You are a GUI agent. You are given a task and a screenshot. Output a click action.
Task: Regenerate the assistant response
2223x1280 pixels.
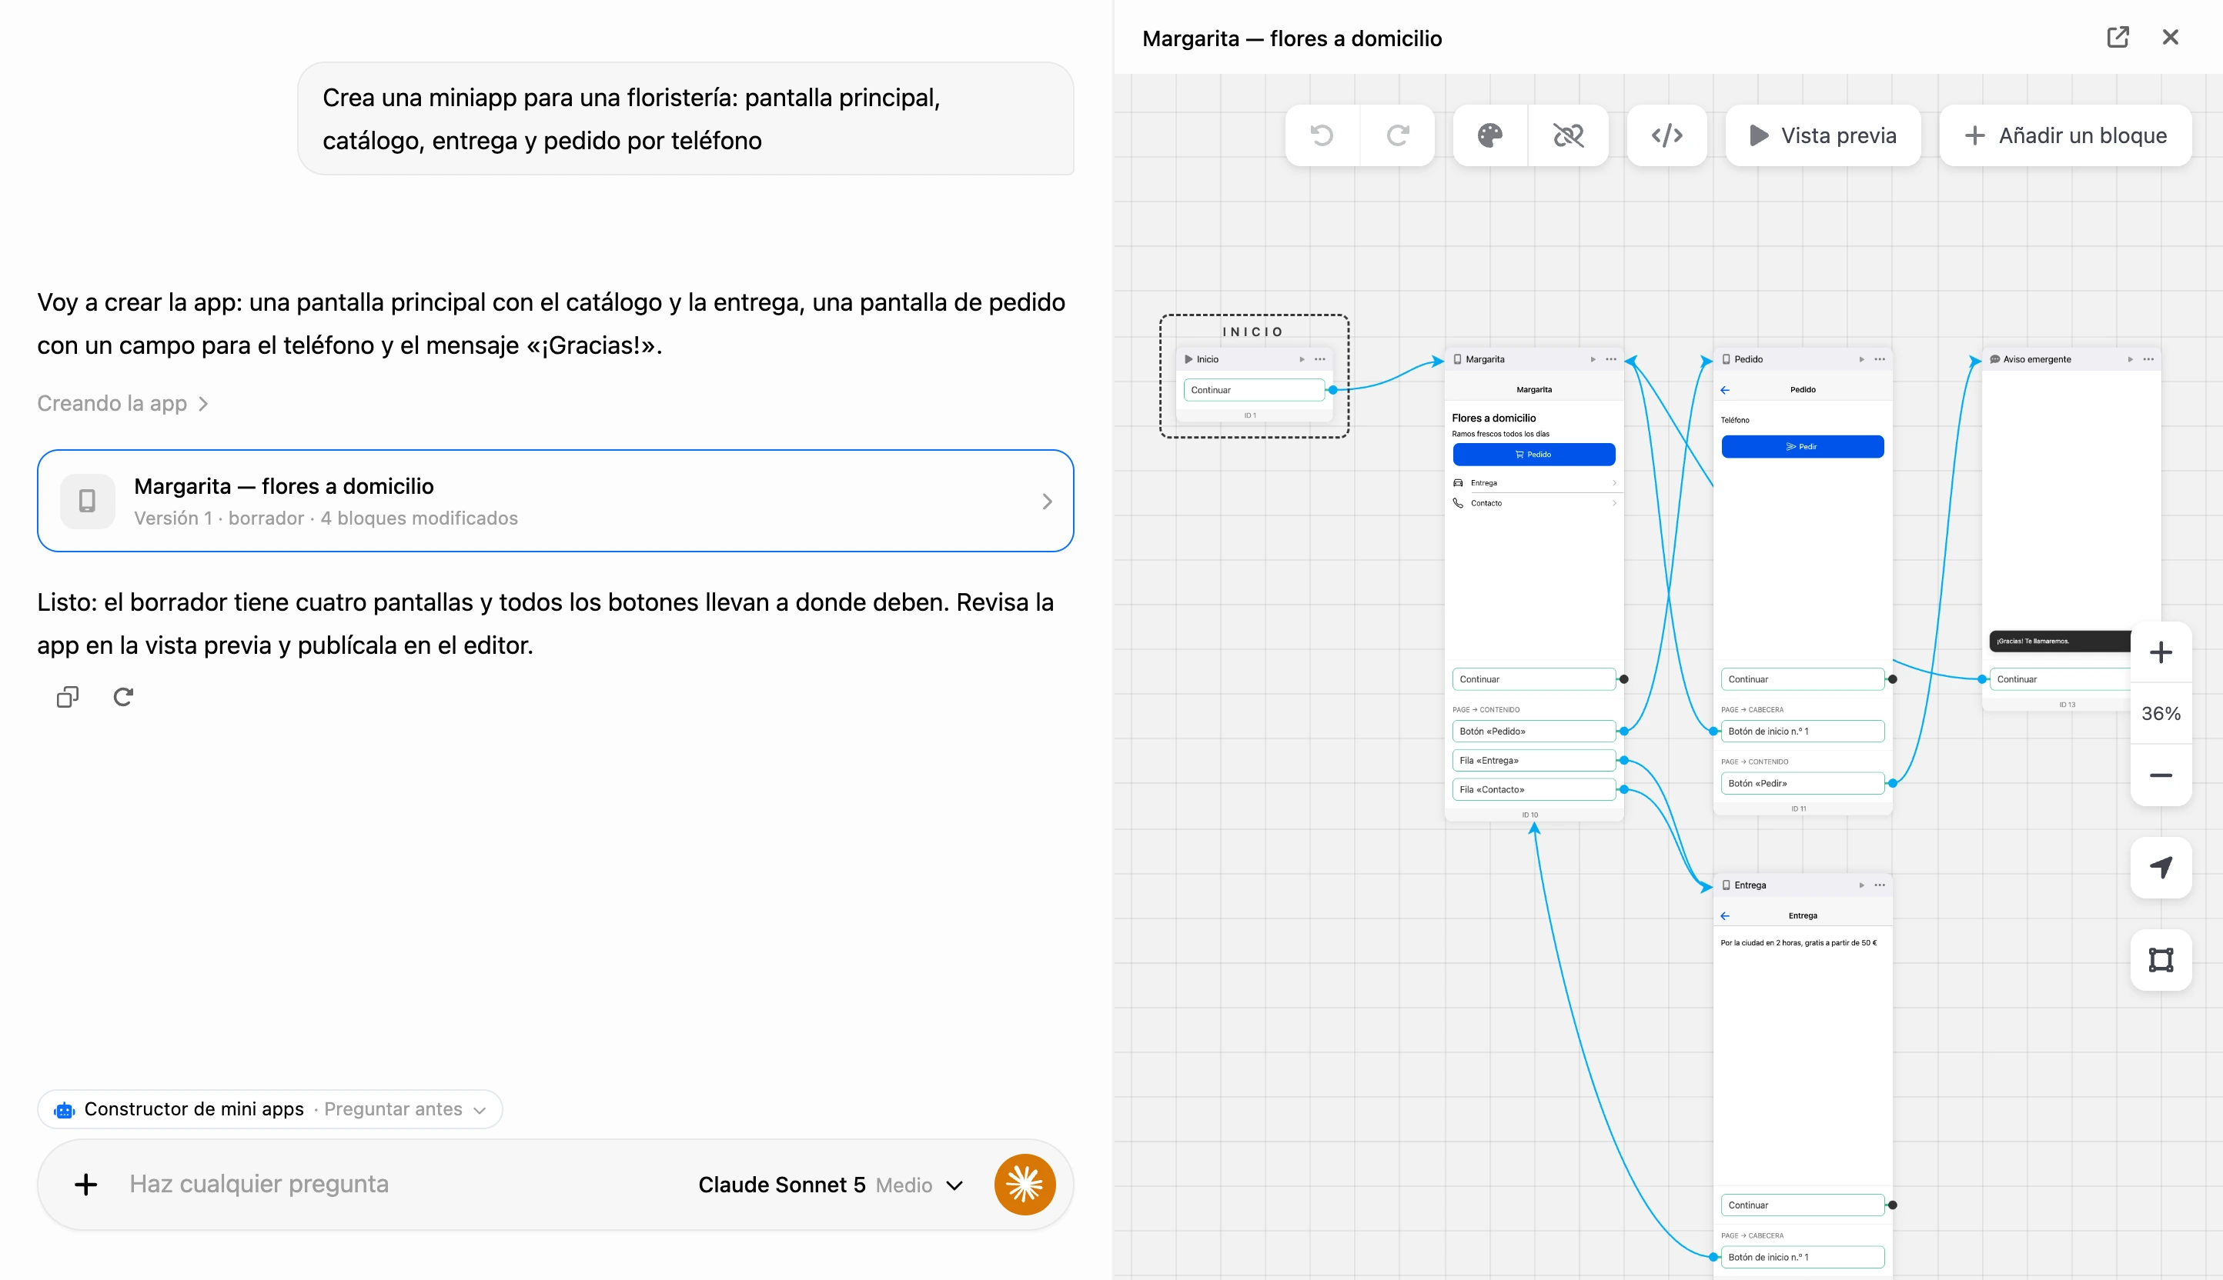click(123, 697)
